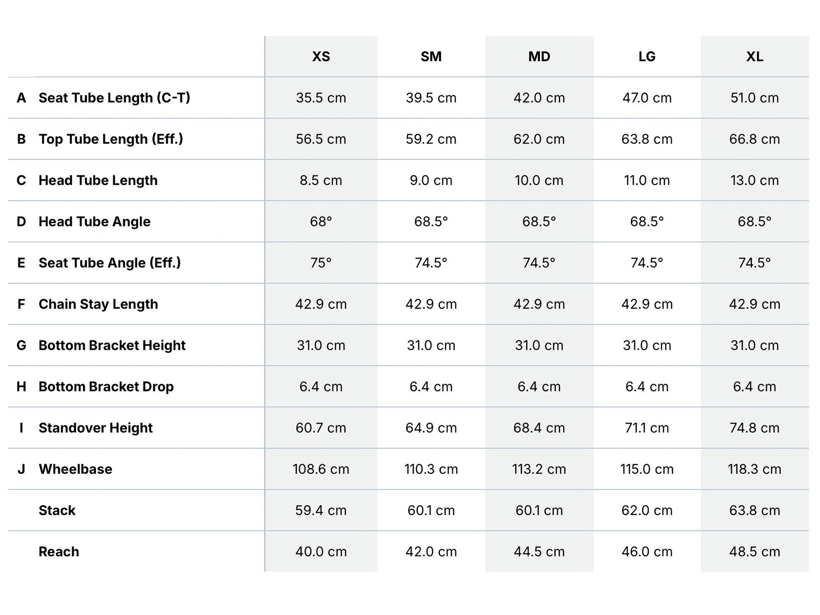This screenshot has height=615, width=820.
Task: Click the Top Tube Length (Eff.) label
Action: pos(111,139)
